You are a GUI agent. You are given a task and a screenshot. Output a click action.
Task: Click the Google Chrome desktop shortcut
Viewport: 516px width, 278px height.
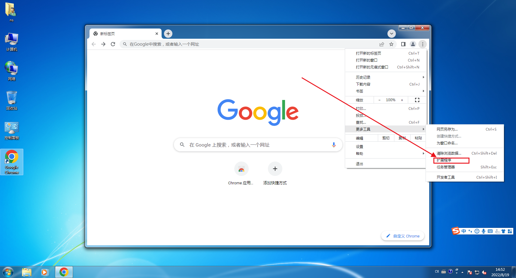click(x=12, y=162)
